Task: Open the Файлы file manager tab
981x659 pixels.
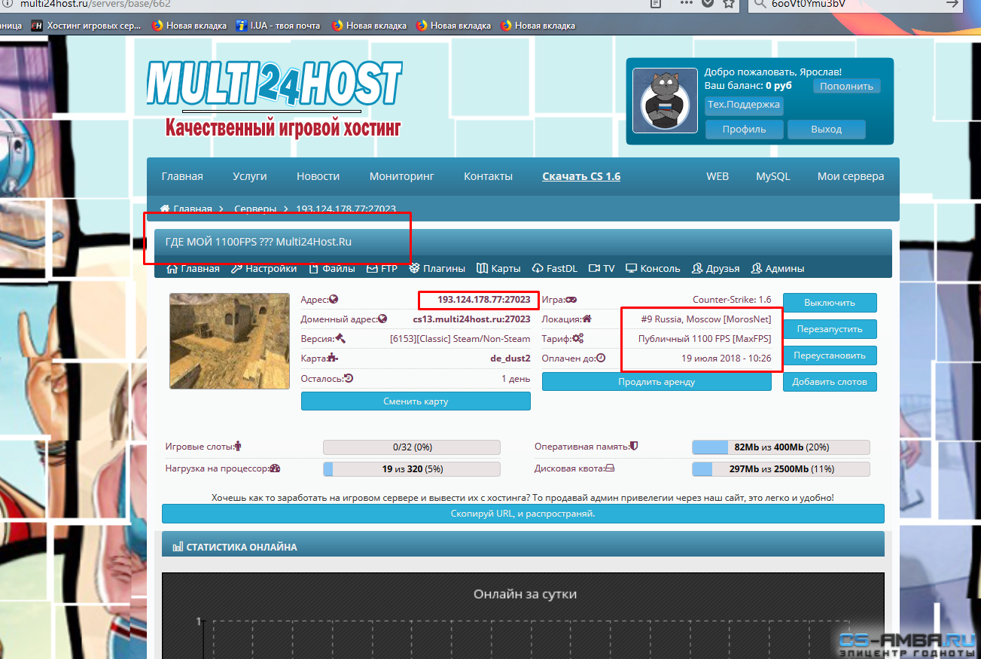Action: click(x=331, y=268)
